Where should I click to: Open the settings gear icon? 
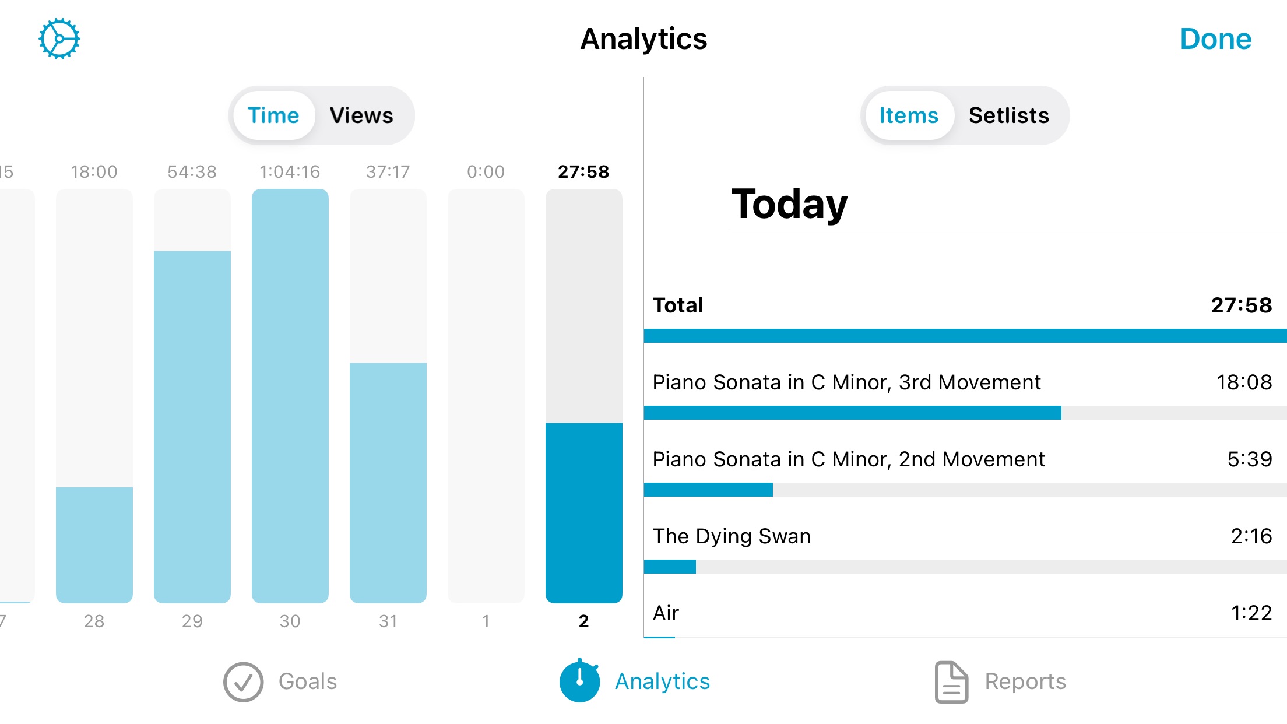click(59, 39)
